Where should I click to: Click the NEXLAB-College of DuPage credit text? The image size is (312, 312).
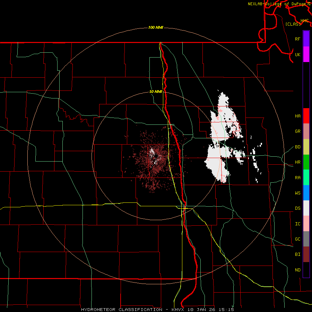click(x=277, y=4)
